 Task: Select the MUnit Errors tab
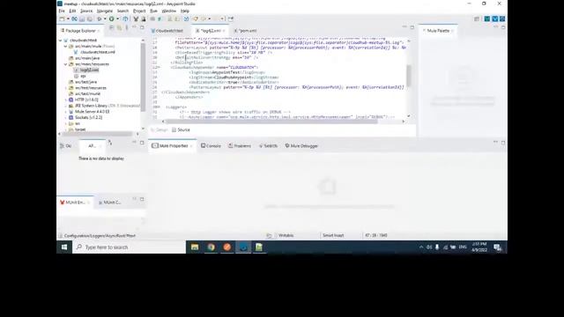click(x=75, y=203)
